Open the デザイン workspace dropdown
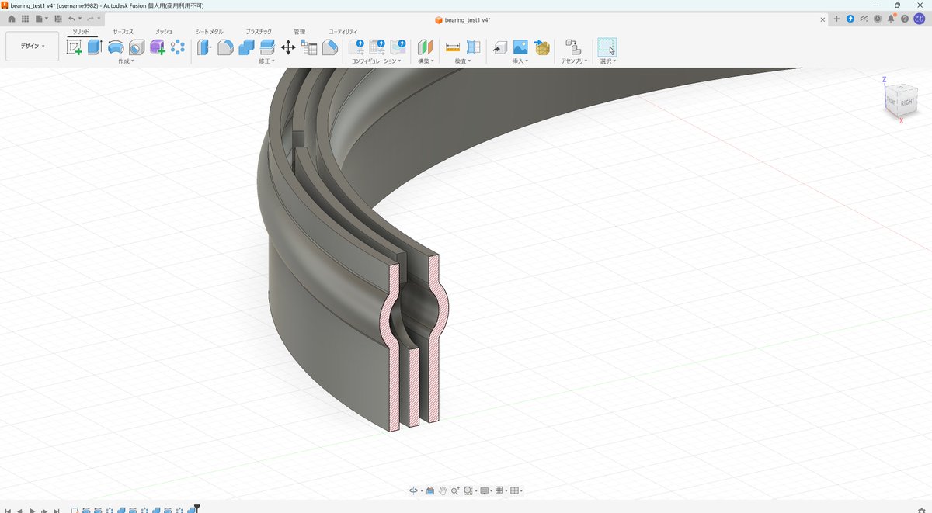 [32, 47]
